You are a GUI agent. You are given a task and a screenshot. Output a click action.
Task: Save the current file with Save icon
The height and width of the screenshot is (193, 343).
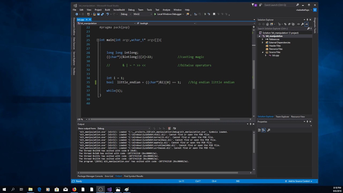98,14
